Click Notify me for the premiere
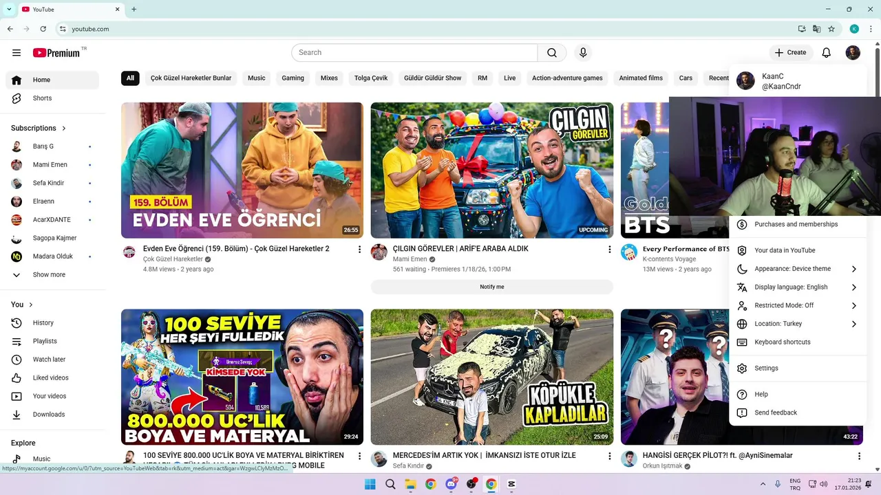This screenshot has width=881, height=495. [x=491, y=287]
